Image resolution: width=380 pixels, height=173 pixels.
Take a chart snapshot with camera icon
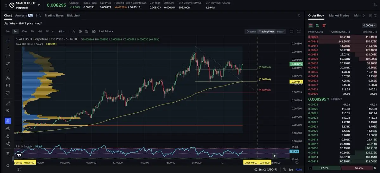tap(94, 32)
